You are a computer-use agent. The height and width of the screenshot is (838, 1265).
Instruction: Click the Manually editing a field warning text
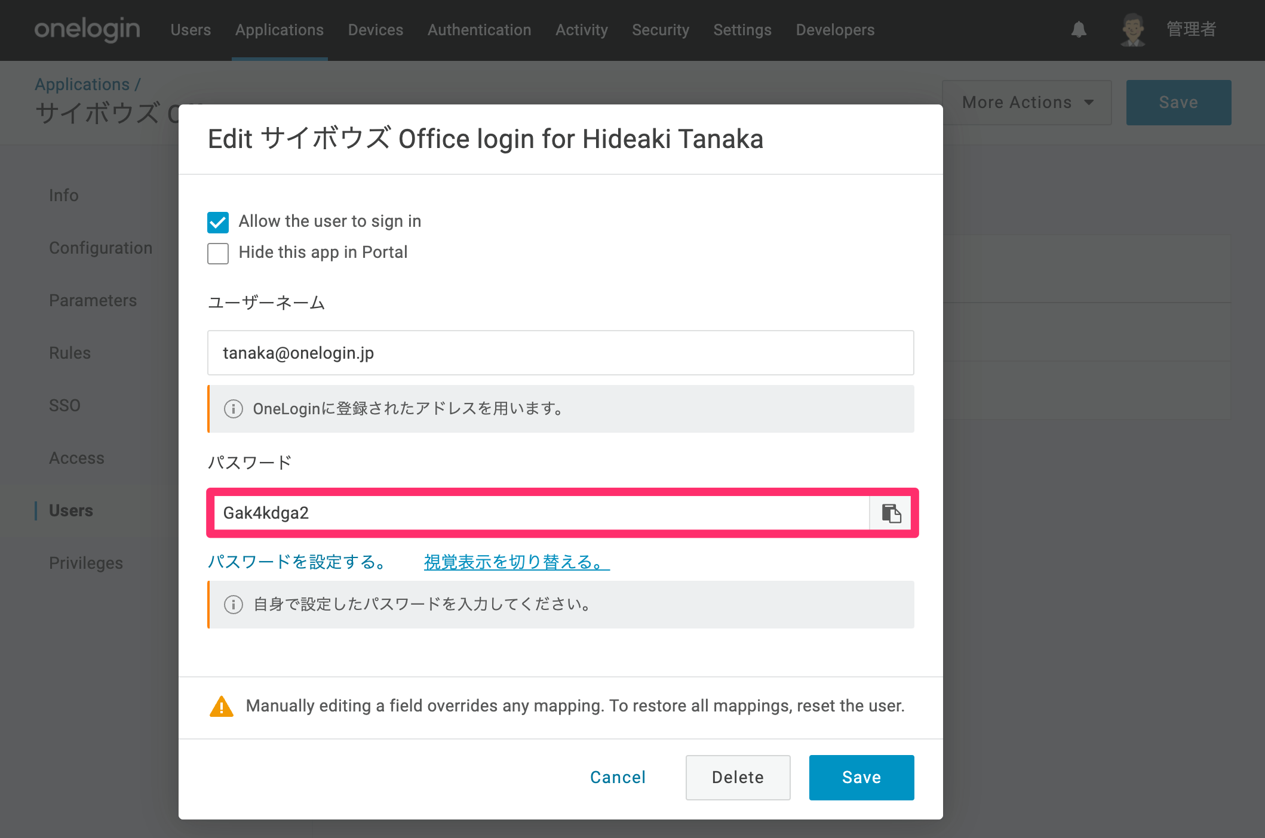(x=575, y=706)
